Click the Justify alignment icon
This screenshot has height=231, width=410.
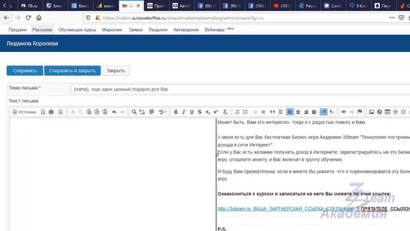point(314,112)
